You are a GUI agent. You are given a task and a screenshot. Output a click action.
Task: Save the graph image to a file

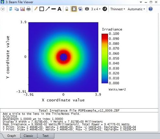[x=23, y=9]
